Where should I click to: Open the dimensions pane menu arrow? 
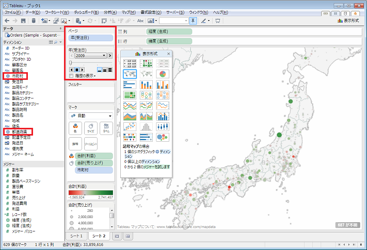60,42
